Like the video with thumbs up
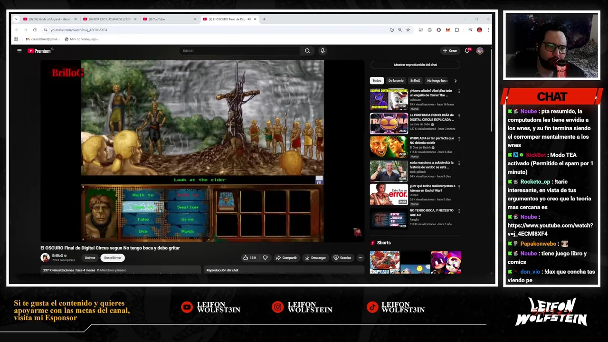 pos(249,258)
